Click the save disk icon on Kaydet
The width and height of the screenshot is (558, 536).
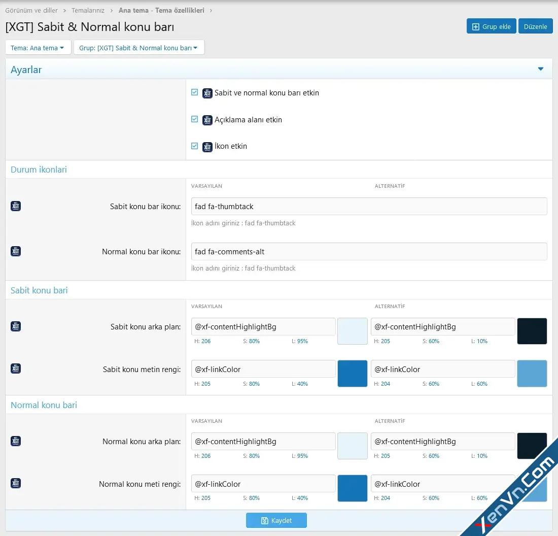point(264,521)
